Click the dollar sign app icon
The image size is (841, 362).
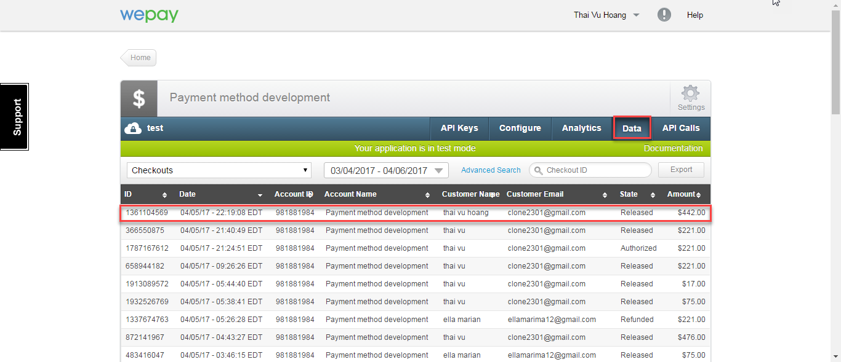coord(139,98)
